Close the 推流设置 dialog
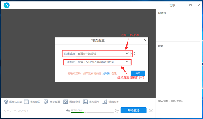This screenshot has height=119, width=203. pyautogui.click(x=145, y=41)
